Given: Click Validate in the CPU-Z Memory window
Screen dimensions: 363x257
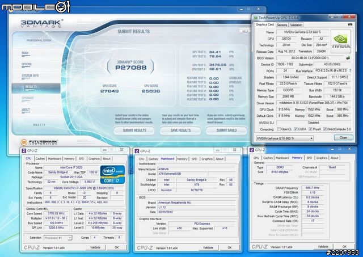Looking at the screenshot, I should click(x=323, y=247).
